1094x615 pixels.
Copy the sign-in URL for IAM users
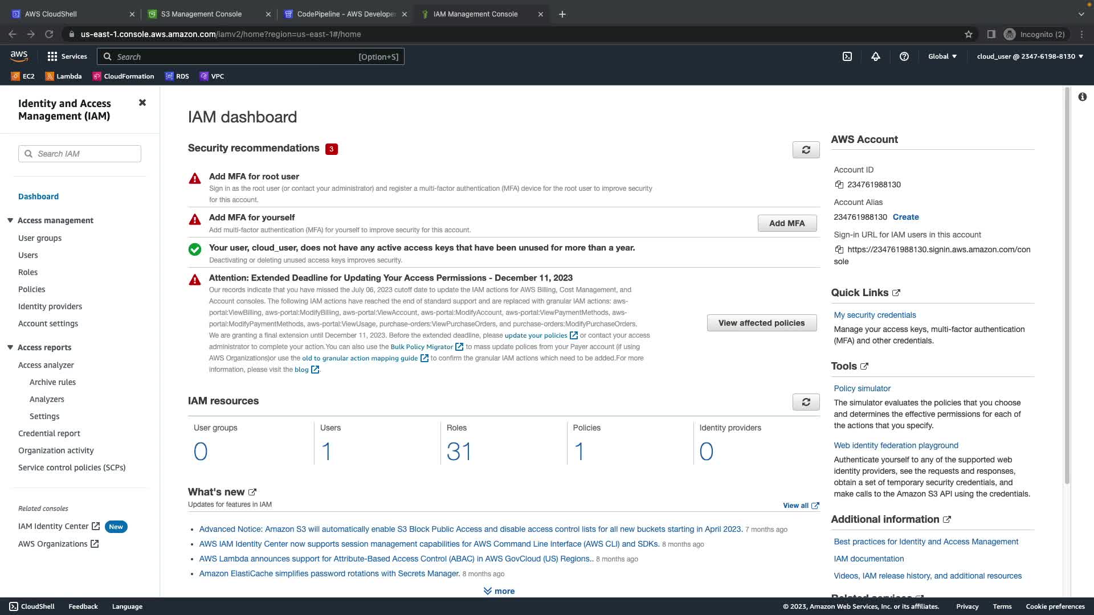point(839,249)
